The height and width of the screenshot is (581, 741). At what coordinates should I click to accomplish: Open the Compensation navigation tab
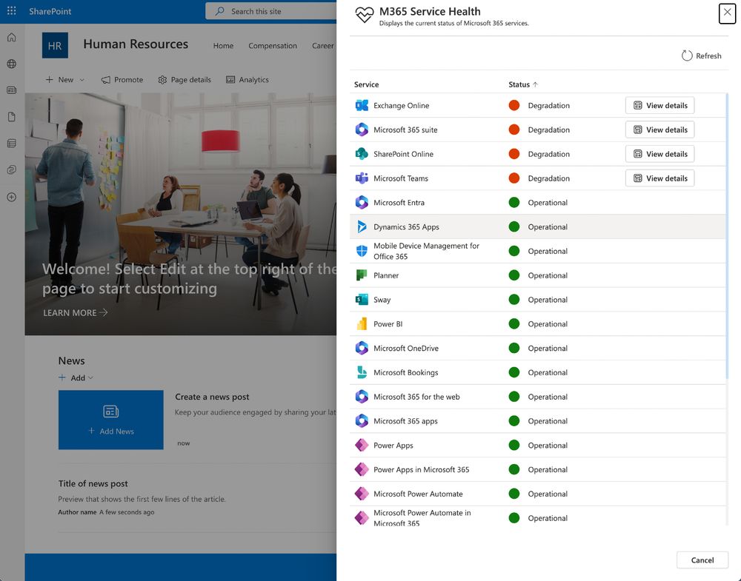(273, 46)
